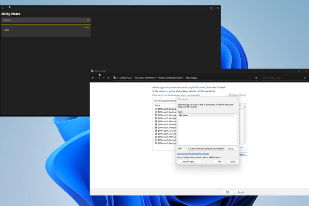
Task: Click the search magnifier in Sticky Notes
Action: (x=88, y=20)
